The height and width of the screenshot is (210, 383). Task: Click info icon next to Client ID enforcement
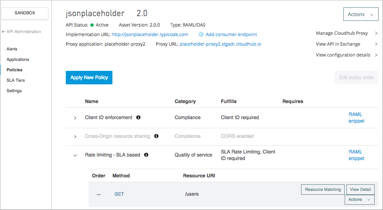tap(138, 117)
